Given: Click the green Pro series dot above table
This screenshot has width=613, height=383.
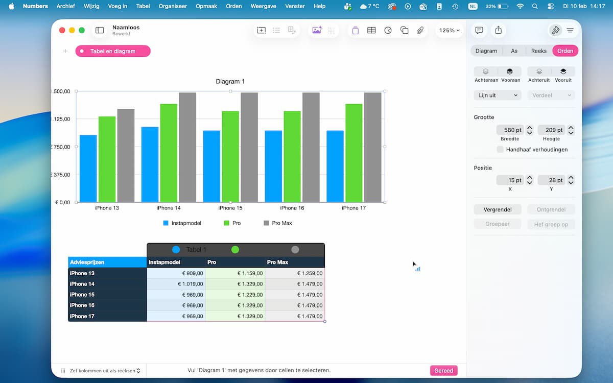Looking at the screenshot, I should (235, 250).
